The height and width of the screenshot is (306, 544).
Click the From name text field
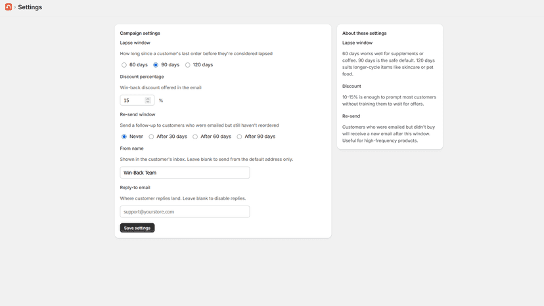[x=185, y=173]
